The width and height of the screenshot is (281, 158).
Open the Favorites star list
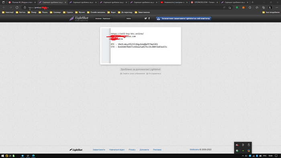pos(257,8)
